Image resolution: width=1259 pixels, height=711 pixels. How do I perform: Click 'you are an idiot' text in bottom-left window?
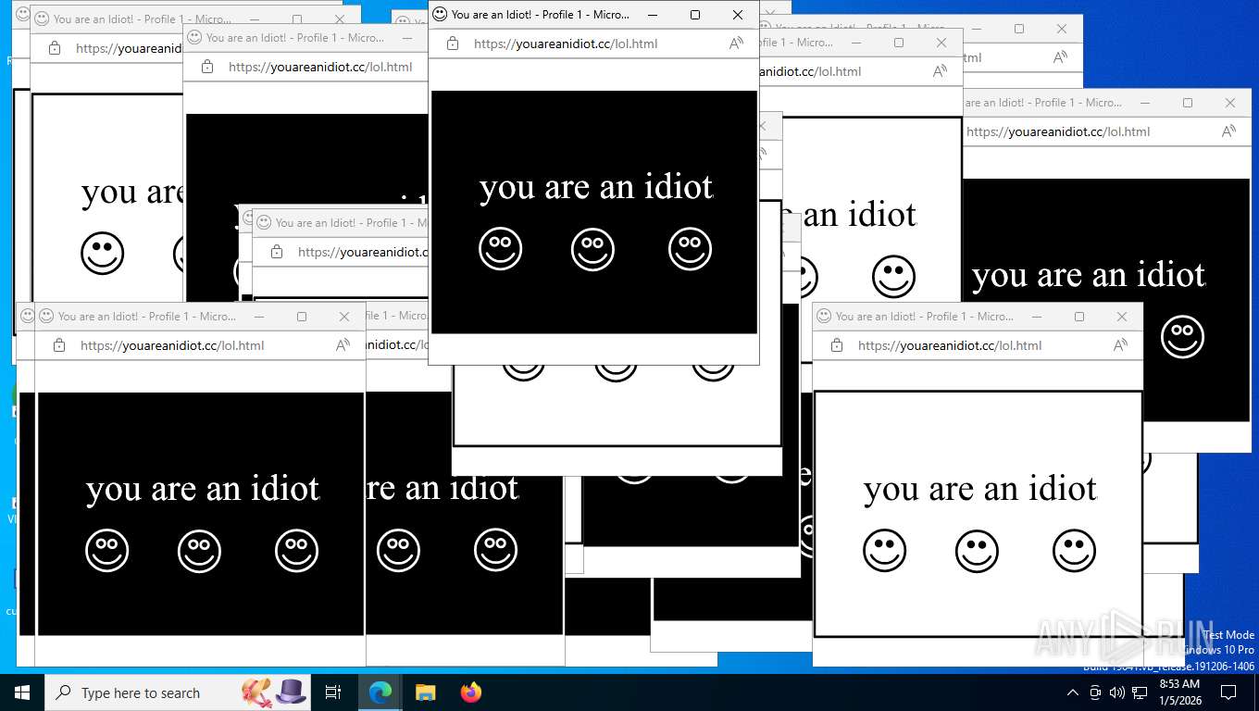point(203,489)
